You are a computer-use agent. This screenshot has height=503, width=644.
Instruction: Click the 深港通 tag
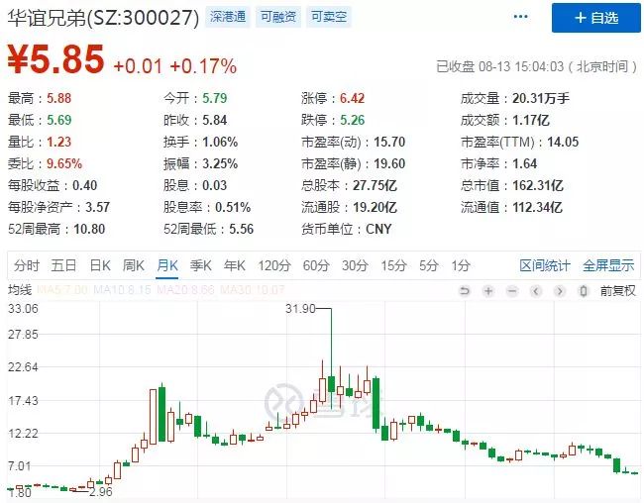point(228,17)
